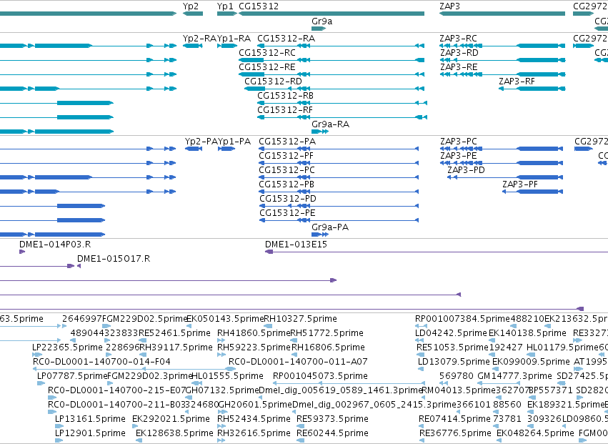Select transcript CG15312-RB
608x444 pixels.
(x=342, y=103)
